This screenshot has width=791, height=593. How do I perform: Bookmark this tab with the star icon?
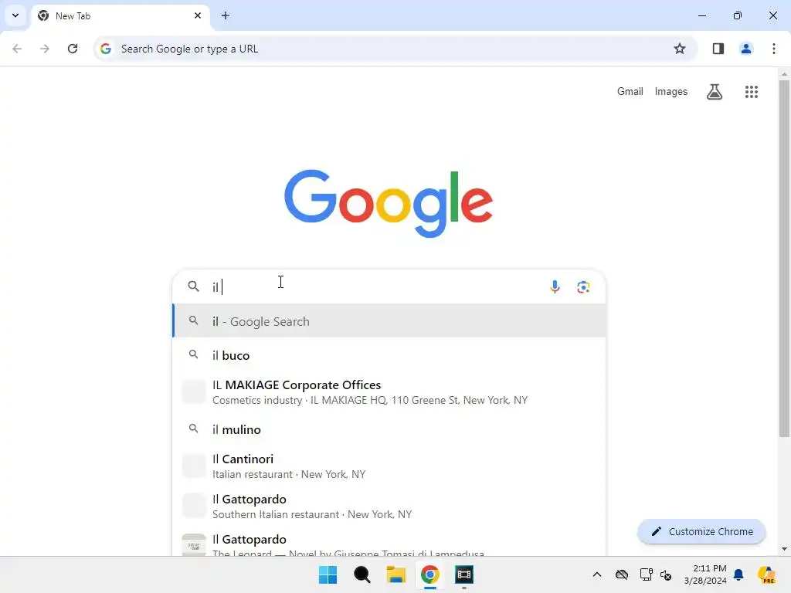(680, 49)
